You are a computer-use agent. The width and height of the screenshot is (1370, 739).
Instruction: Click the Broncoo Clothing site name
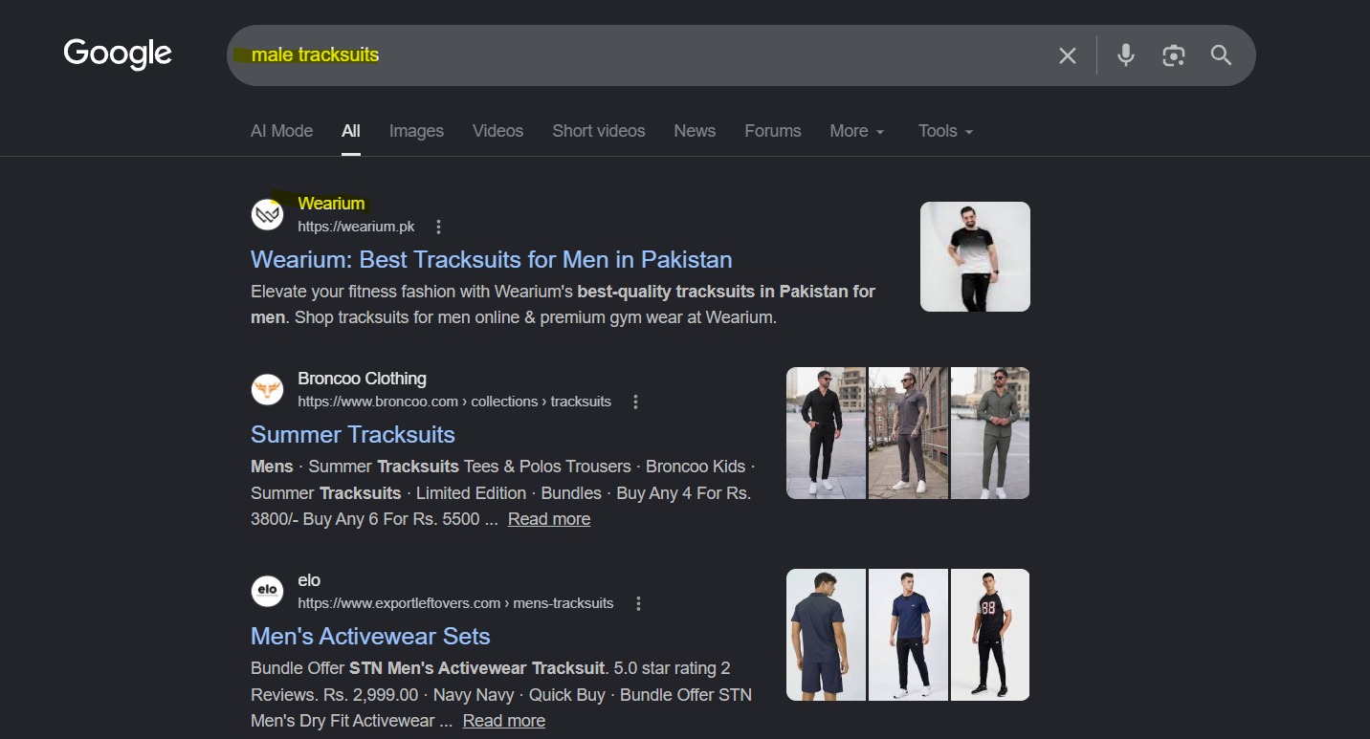362,379
